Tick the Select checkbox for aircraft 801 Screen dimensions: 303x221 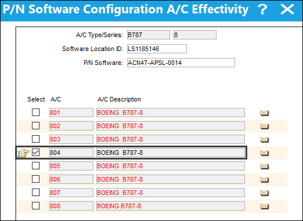(x=36, y=113)
